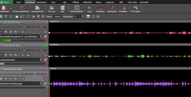Open wrench settings beside Computertastatur input
The width and height of the screenshot is (191, 97).
[46, 60]
